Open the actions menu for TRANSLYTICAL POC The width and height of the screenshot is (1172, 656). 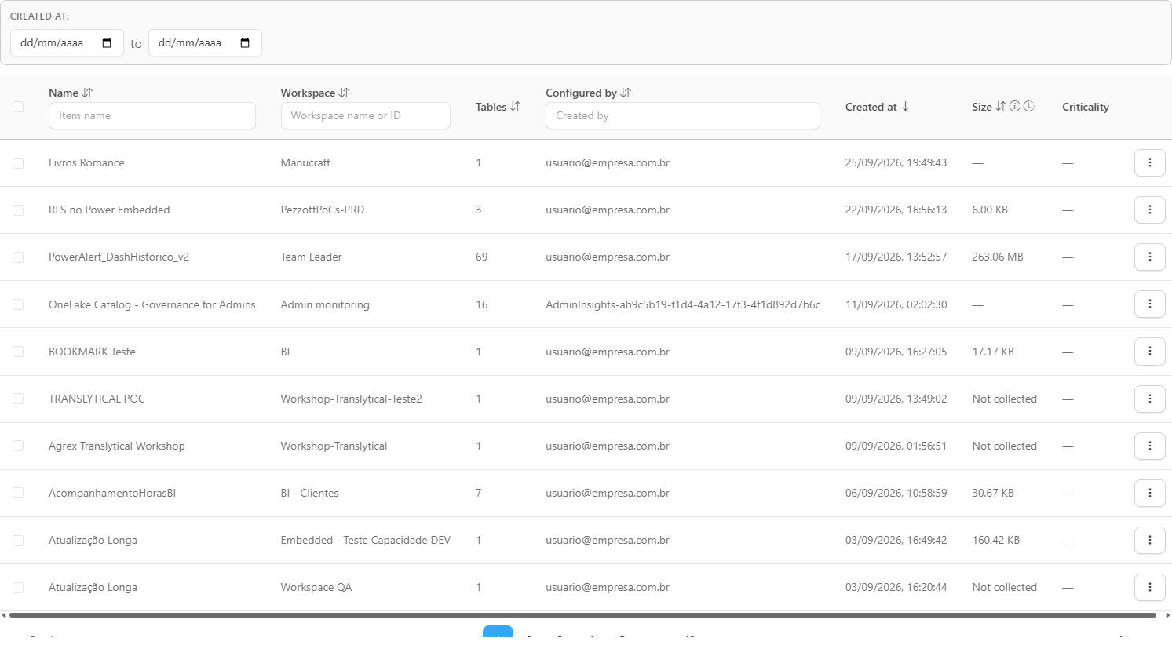pos(1150,399)
